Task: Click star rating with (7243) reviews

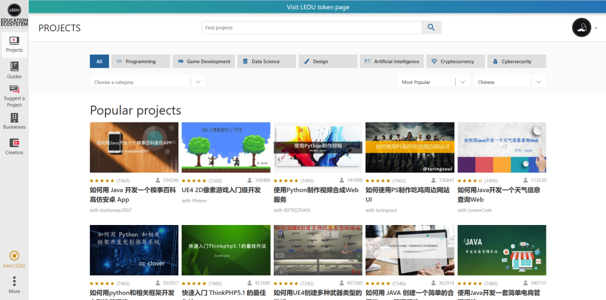Action: (293, 283)
